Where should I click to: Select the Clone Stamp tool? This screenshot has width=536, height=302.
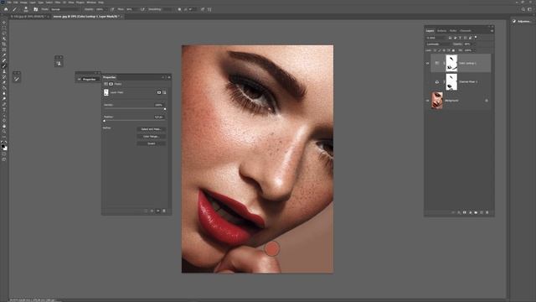4,71
